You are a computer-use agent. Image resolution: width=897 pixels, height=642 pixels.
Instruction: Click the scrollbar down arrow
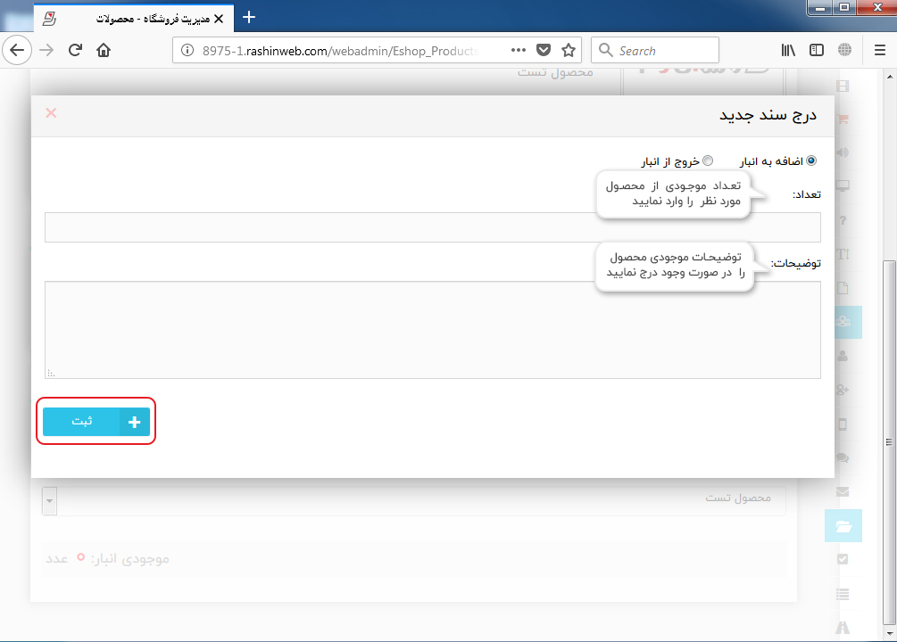(890, 633)
